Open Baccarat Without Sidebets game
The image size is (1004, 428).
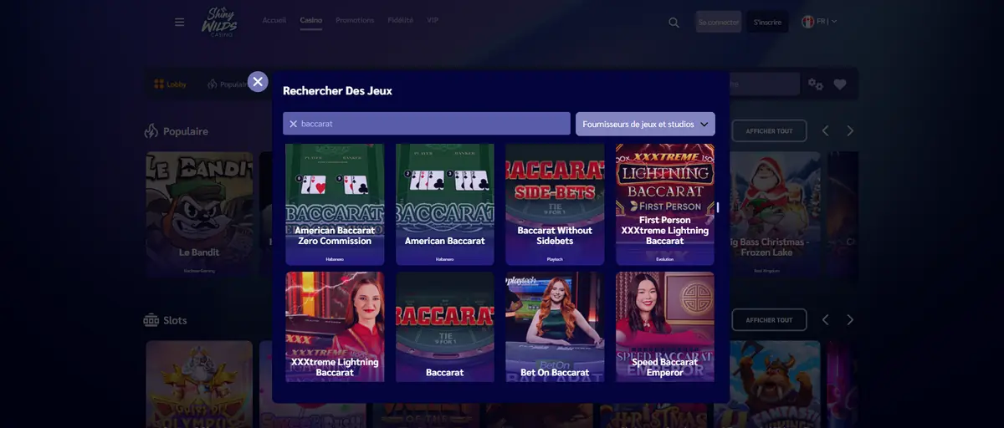pos(555,204)
